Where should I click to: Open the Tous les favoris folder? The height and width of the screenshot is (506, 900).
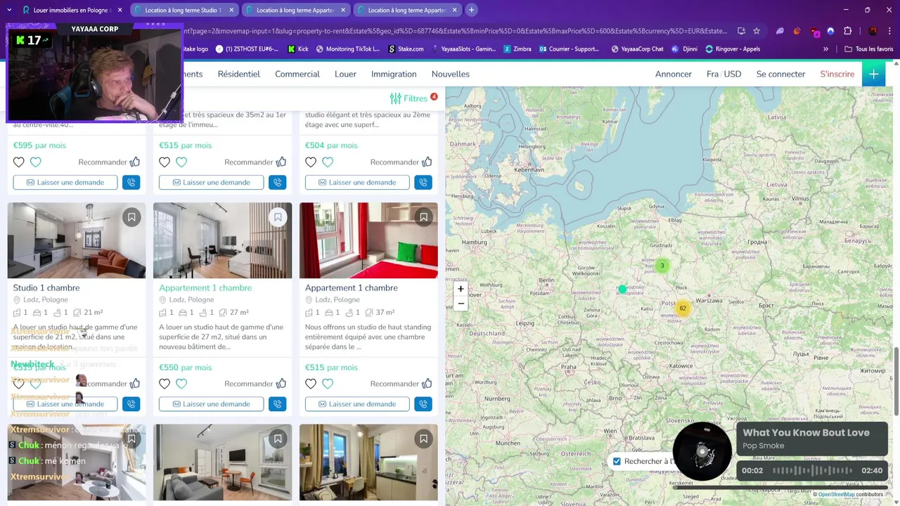pyautogui.click(x=868, y=49)
